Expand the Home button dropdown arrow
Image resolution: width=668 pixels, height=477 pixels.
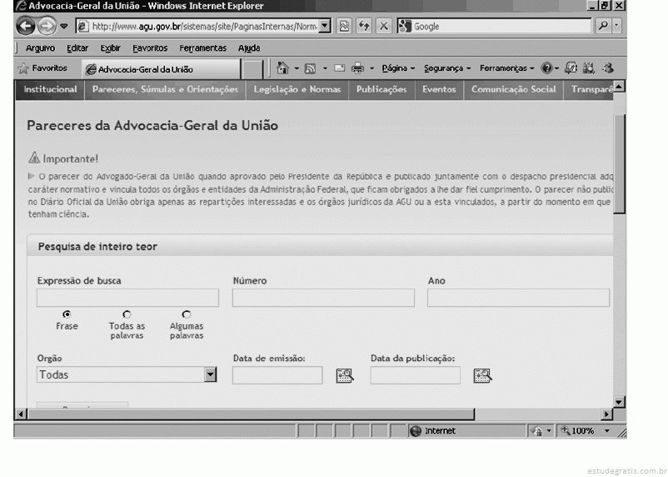[297, 68]
